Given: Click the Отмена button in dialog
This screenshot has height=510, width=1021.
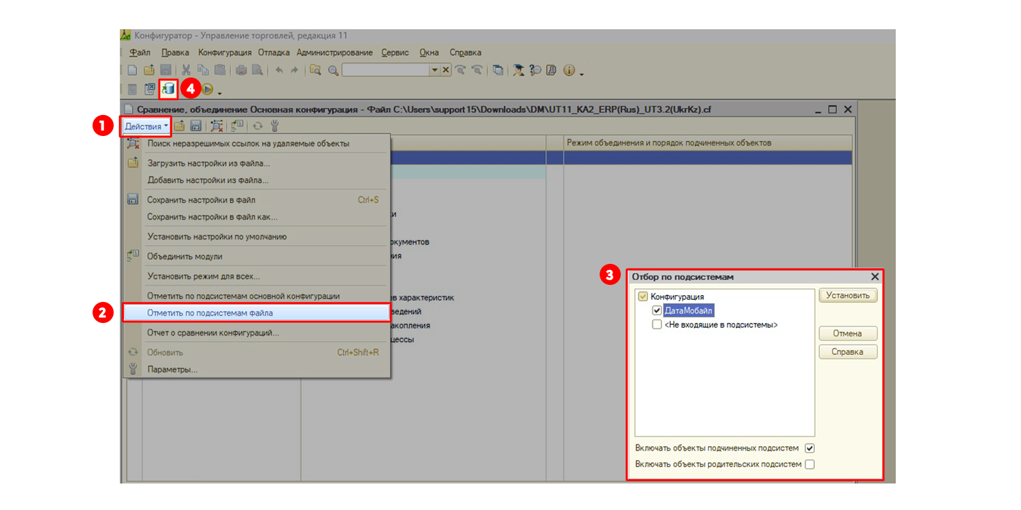Looking at the screenshot, I should 847,333.
